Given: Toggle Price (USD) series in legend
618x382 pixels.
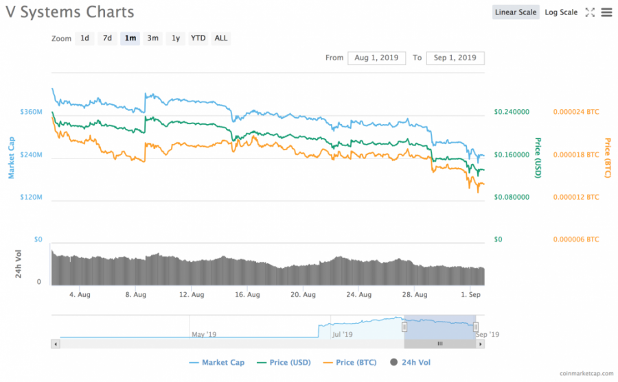Looking at the screenshot, I should pyautogui.click(x=284, y=362).
